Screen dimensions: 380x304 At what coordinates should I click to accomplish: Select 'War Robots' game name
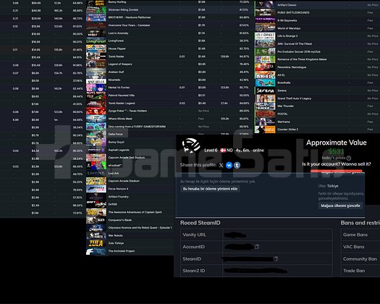(x=115, y=235)
